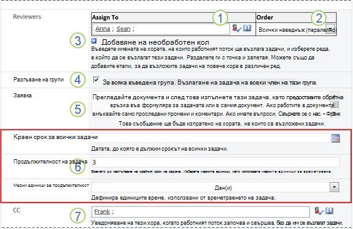This screenshot has height=229, width=353.
Task: Click the 'CC' label
Action: pyautogui.click(x=17, y=210)
